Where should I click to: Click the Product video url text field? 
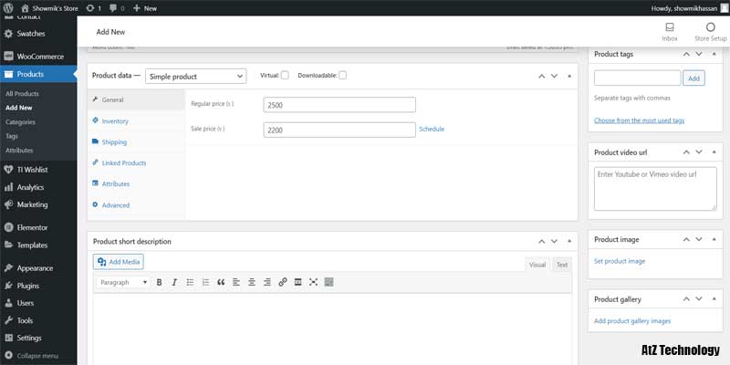654,188
